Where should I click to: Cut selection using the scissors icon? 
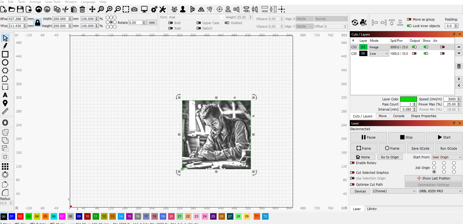pyautogui.click(x=65, y=9)
